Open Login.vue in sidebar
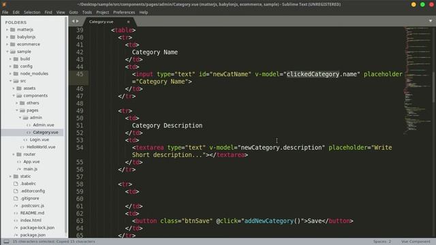The image size is (436, 245). coord(40,140)
